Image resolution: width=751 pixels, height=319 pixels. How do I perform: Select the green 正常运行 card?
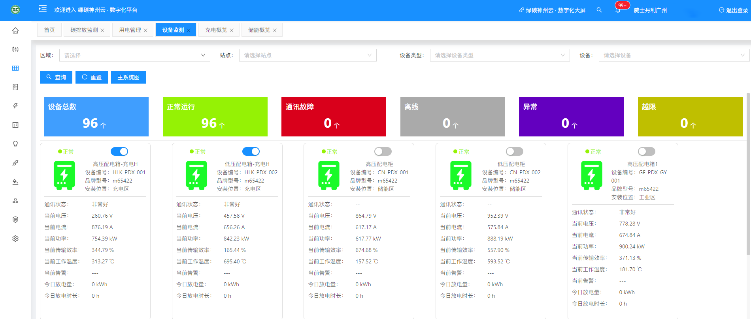215,117
